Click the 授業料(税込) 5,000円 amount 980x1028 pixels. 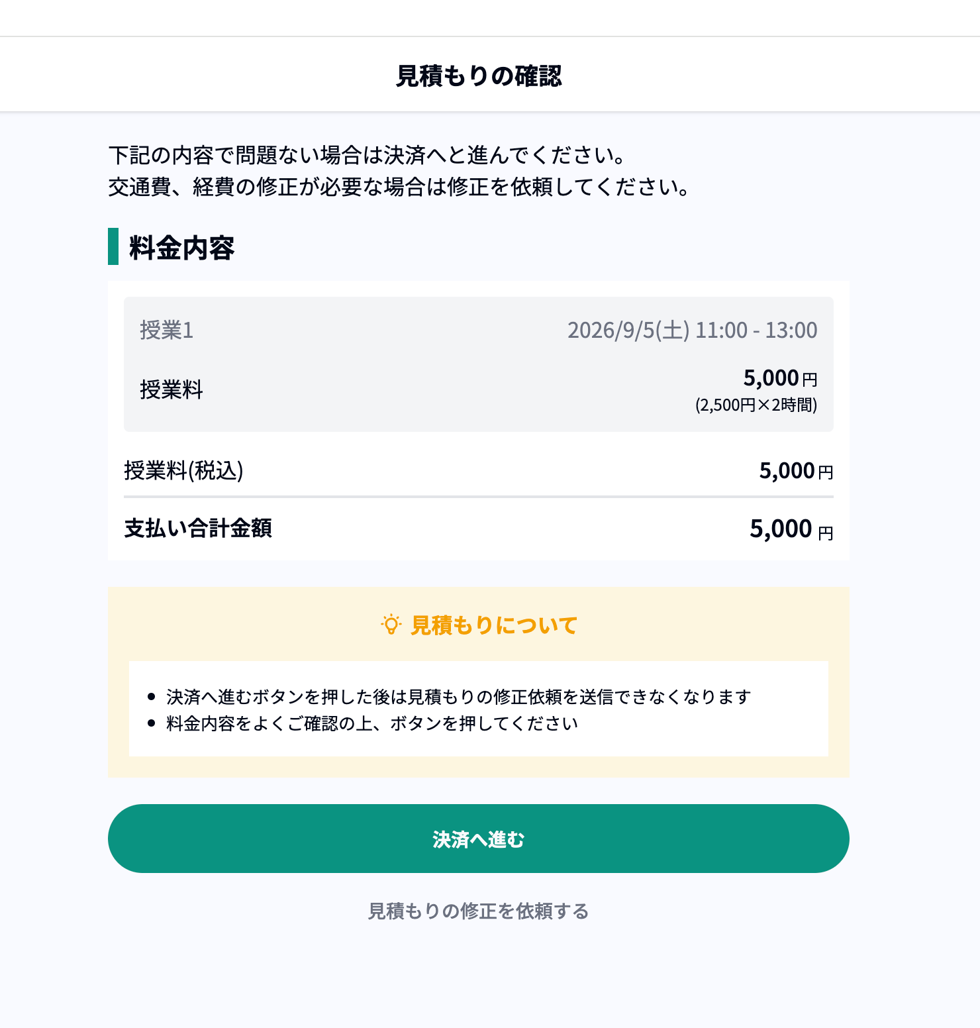pyautogui.click(x=796, y=471)
